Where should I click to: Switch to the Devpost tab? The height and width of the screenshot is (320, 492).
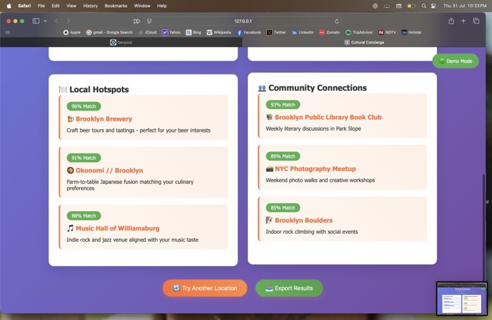click(x=121, y=42)
